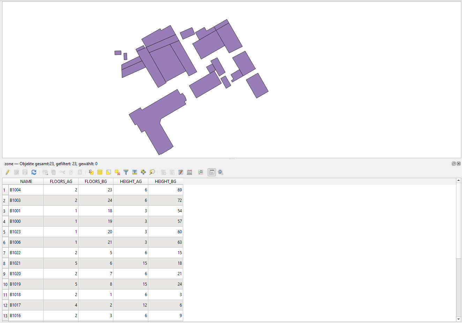This screenshot has height=323, width=462.
Task: Enable multi-edit mode
Action: click(16, 172)
